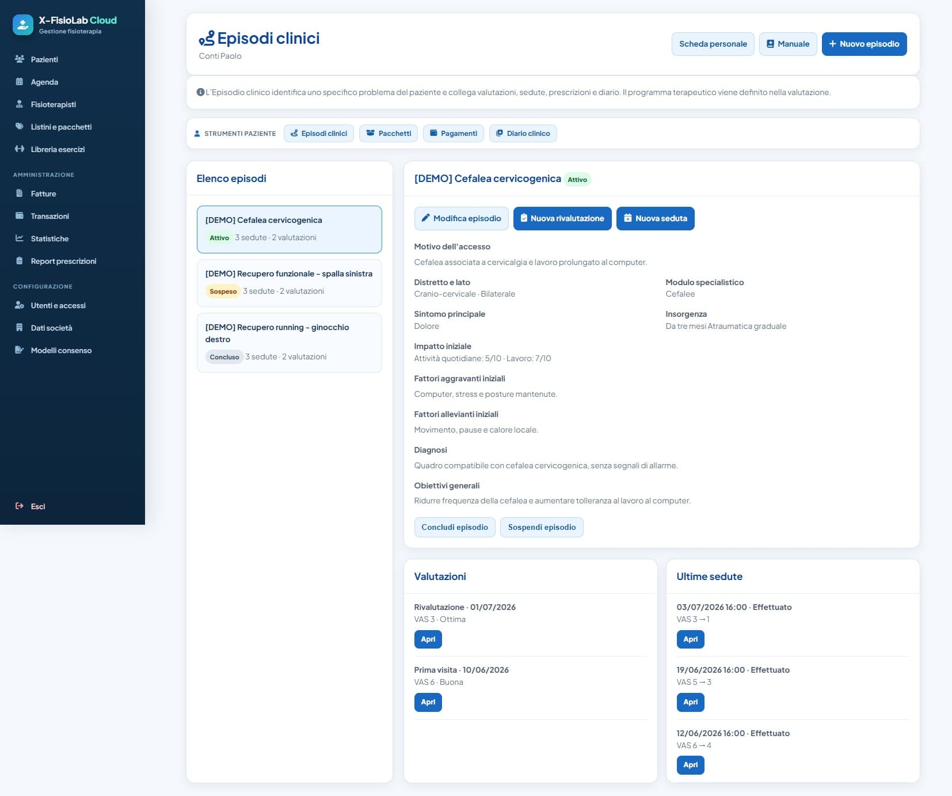Click the Listini e pacchetti tag icon

pyautogui.click(x=20, y=127)
